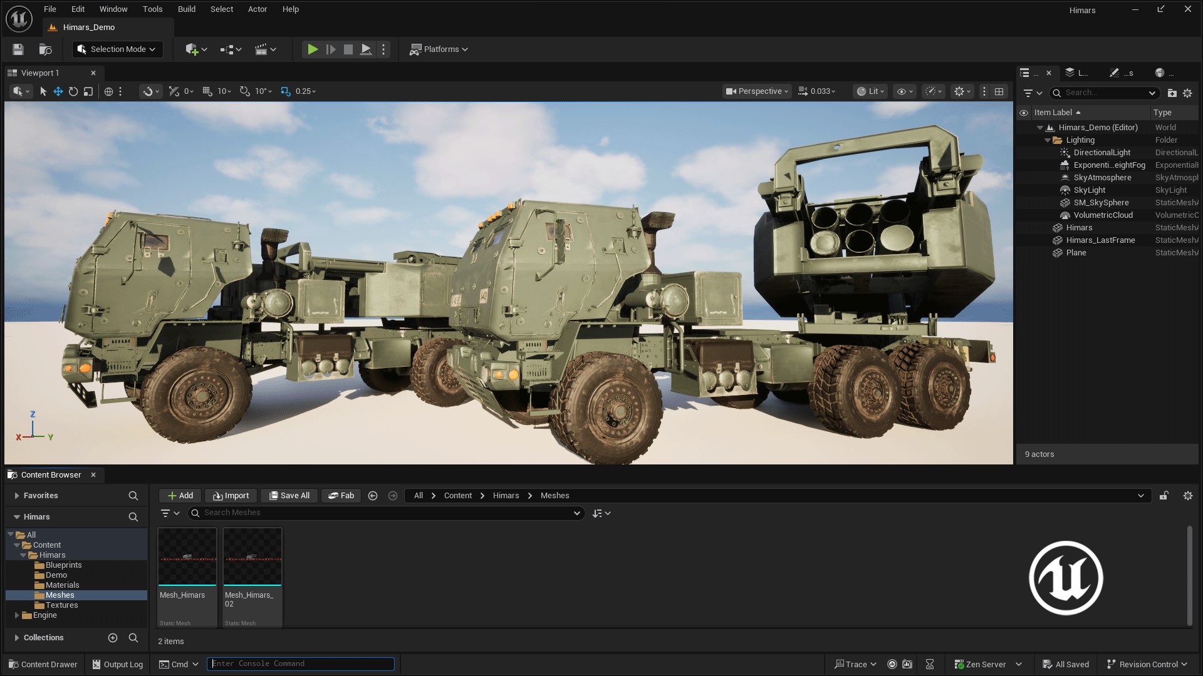
Task: Toggle scale snapping icon
Action: (286, 91)
